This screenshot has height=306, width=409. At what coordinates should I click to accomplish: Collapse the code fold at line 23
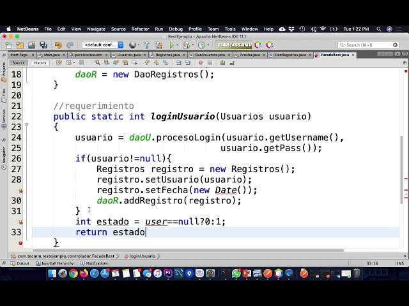tap(26, 125)
